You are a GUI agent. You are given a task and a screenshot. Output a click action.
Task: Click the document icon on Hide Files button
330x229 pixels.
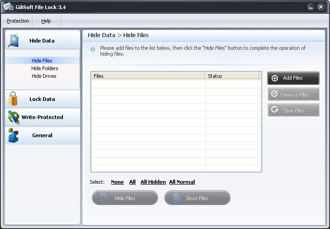(x=104, y=198)
